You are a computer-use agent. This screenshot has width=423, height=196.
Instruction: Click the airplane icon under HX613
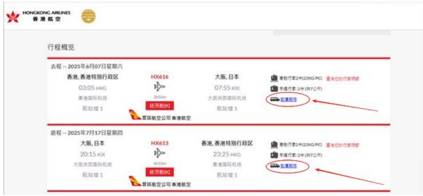pos(160,153)
